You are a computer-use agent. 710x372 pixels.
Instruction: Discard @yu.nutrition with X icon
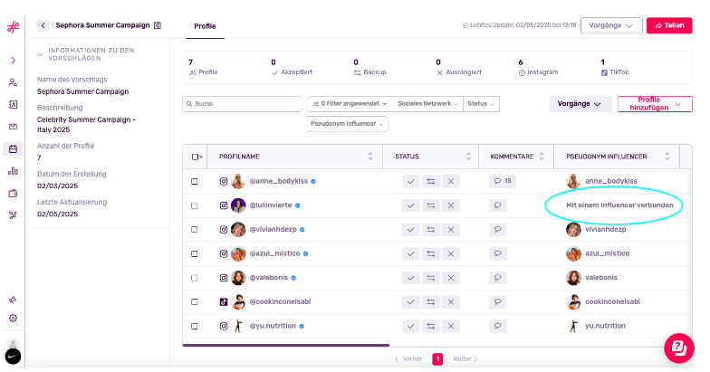(451, 326)
